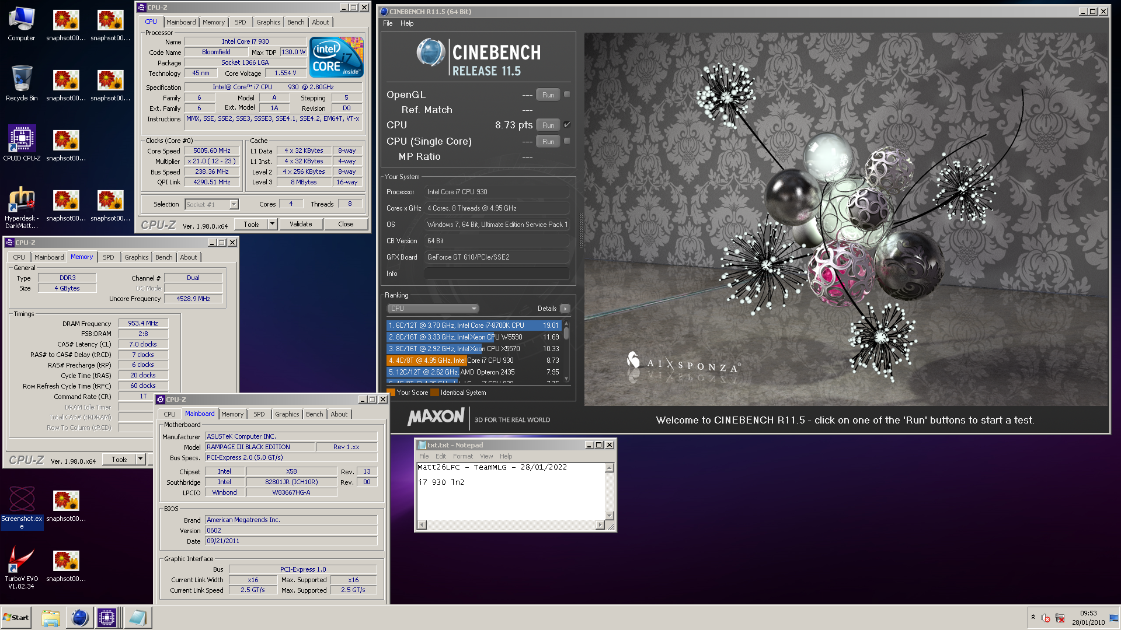Select ranking row Intel Core i7-8700K
1121x630 pixels.
point(473,325)
